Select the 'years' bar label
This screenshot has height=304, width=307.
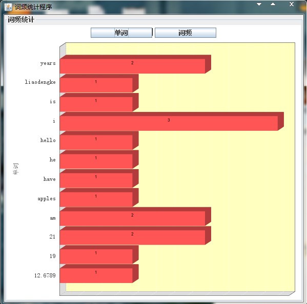pos(48,63)
